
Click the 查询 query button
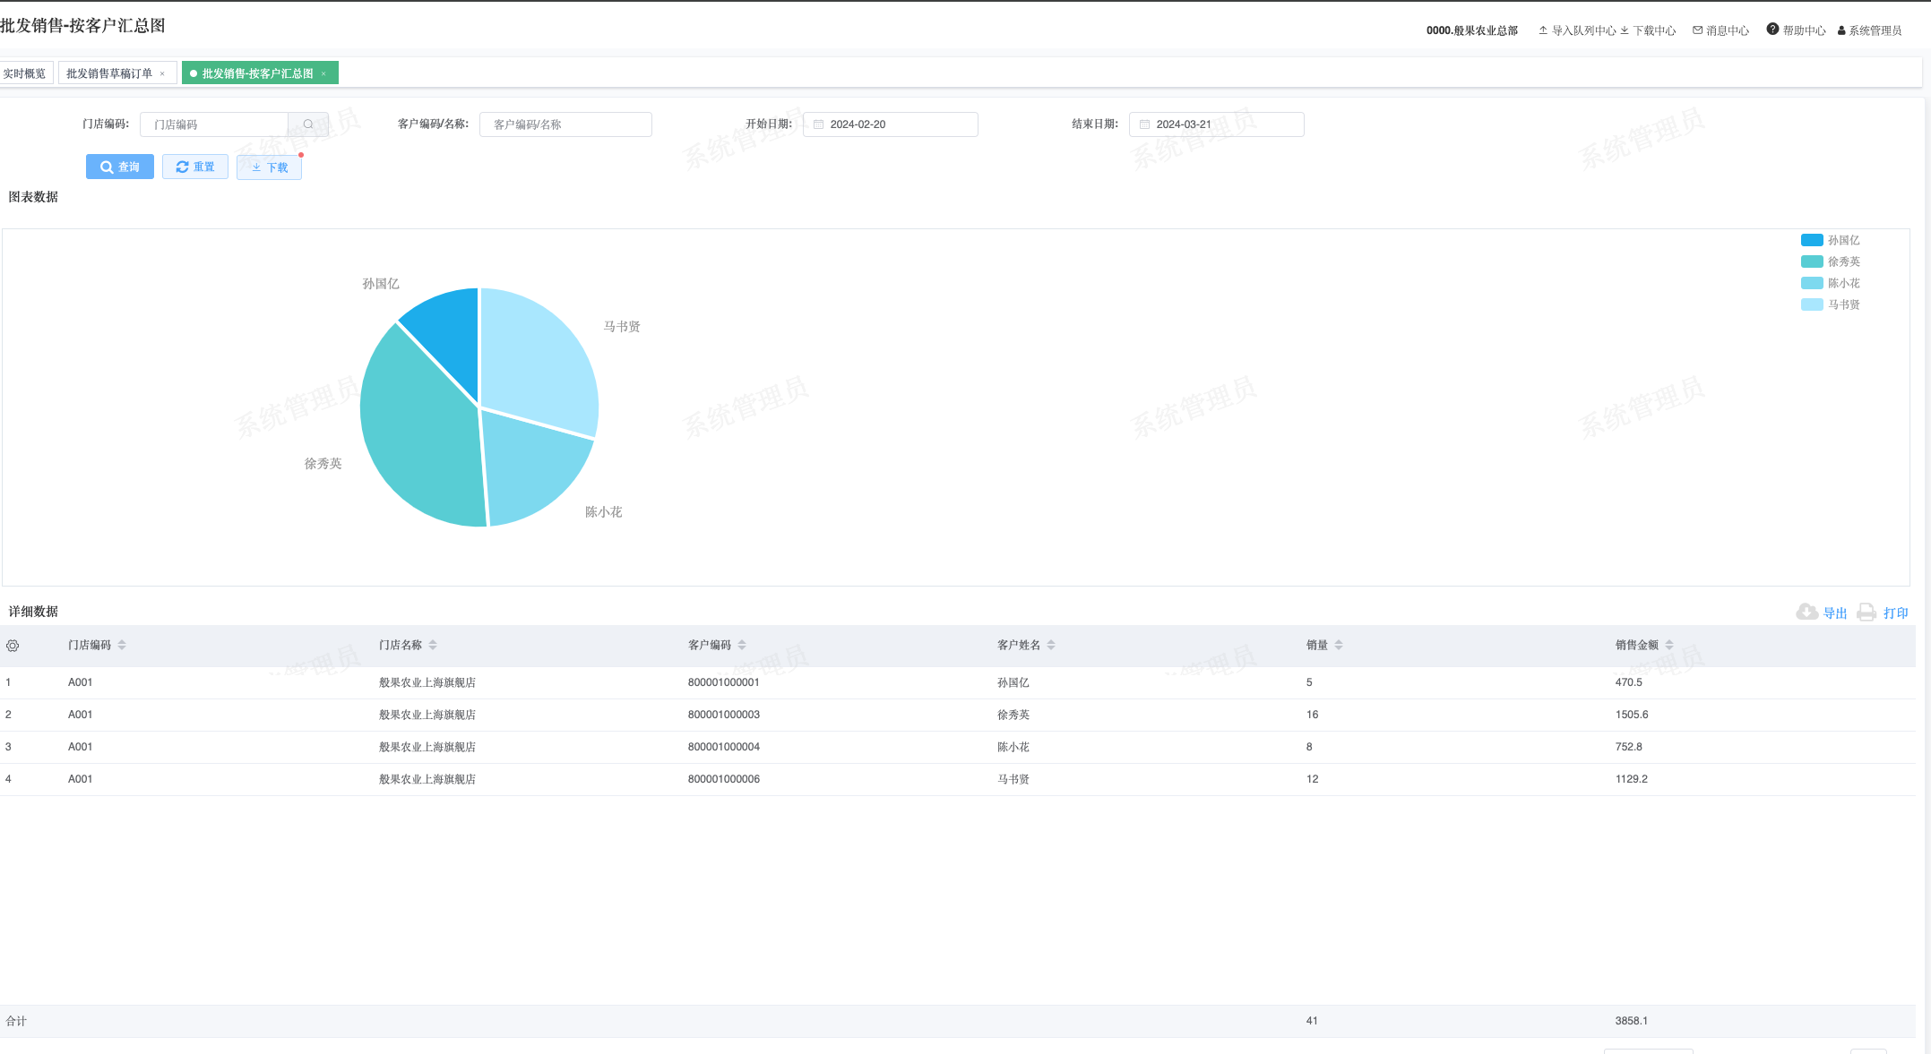pyautogui.click(x=120, y=167)
